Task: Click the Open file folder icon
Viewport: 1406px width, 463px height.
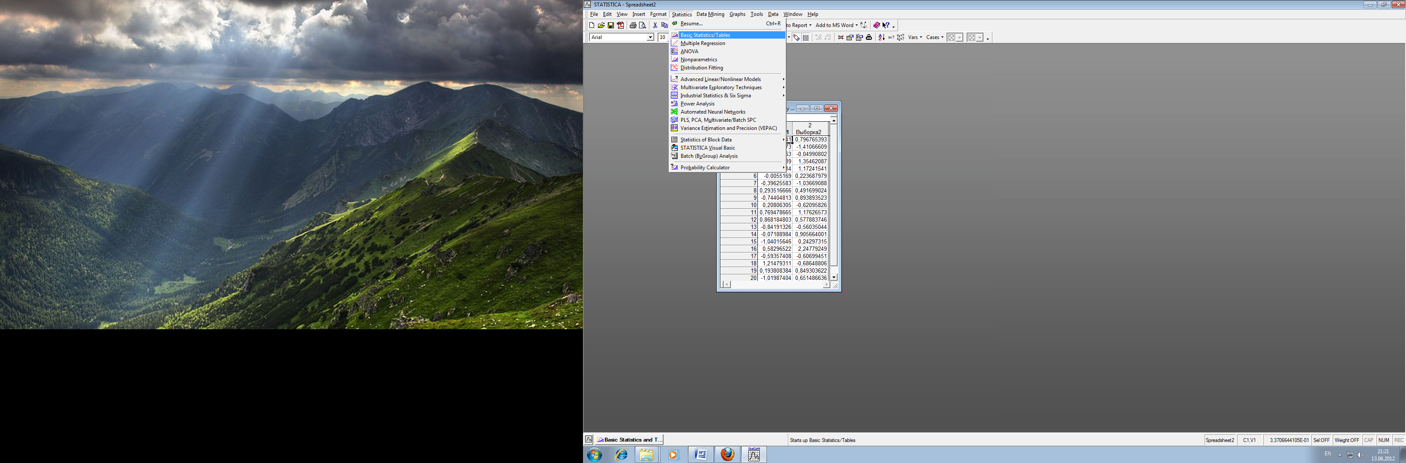Action: pos(601,25)
